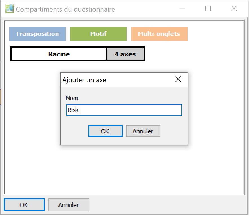Click OK at the bottom of main window
The height and width of the screenshot is (216, 249).
tap(24, 205)
